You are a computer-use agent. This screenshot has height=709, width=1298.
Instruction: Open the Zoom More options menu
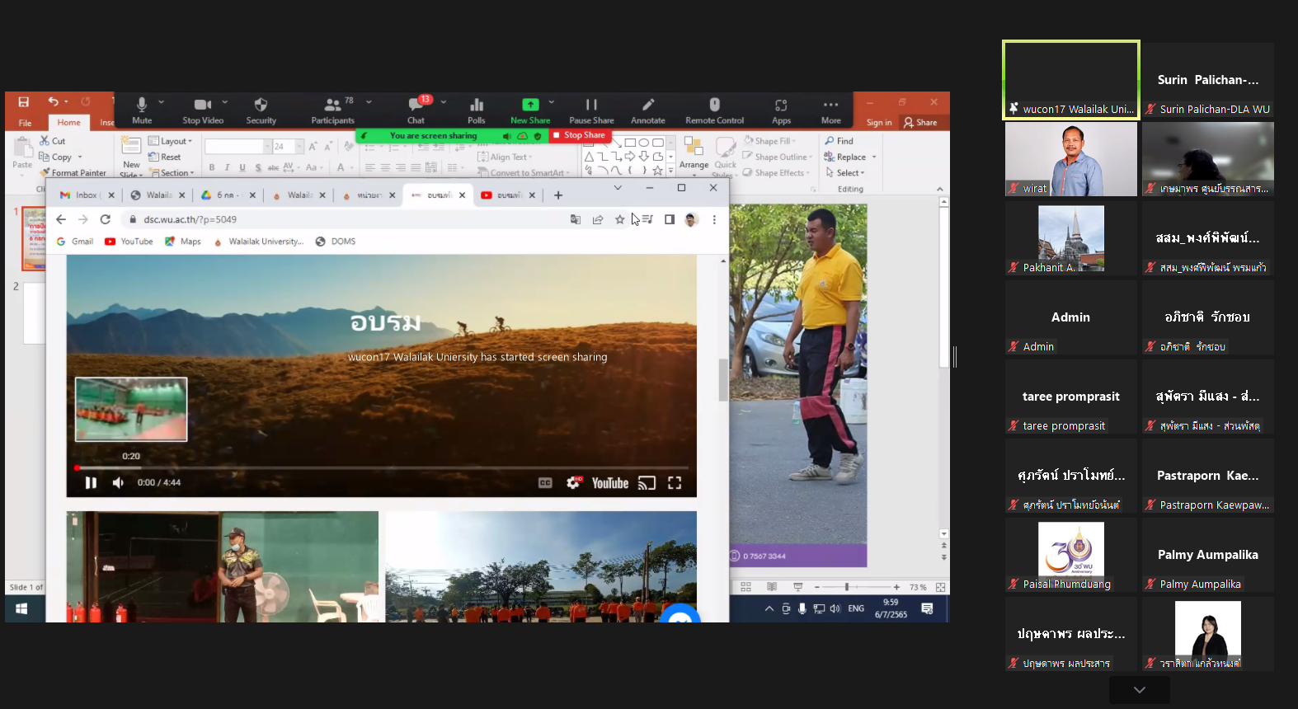click(x=830, y=110)
